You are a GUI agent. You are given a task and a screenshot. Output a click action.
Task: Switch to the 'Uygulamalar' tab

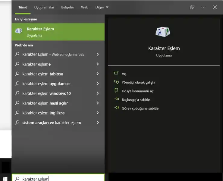pyautogui.click(x=44, y=7)
